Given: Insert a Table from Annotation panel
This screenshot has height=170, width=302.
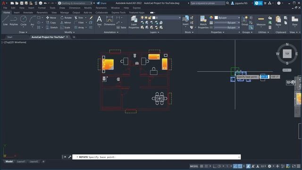Looking at the screenshot, I should click(121, 27).
